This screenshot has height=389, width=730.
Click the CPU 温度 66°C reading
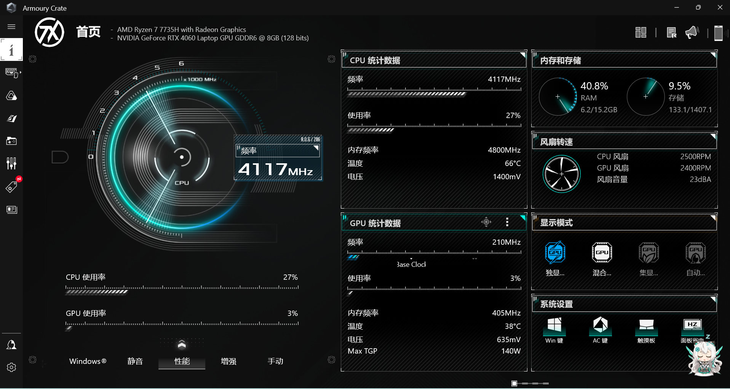click(x=513, y=163)
